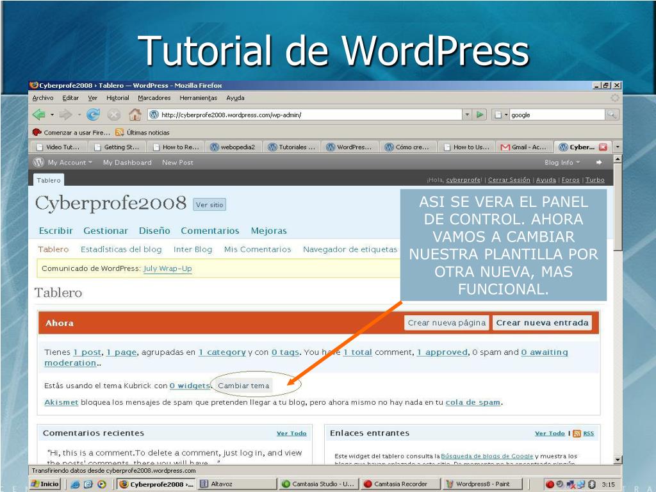This screenshot has width=656, height=492.
Task: Switch to Camtasia Recorder in taskbar
Action: point(400,484)
